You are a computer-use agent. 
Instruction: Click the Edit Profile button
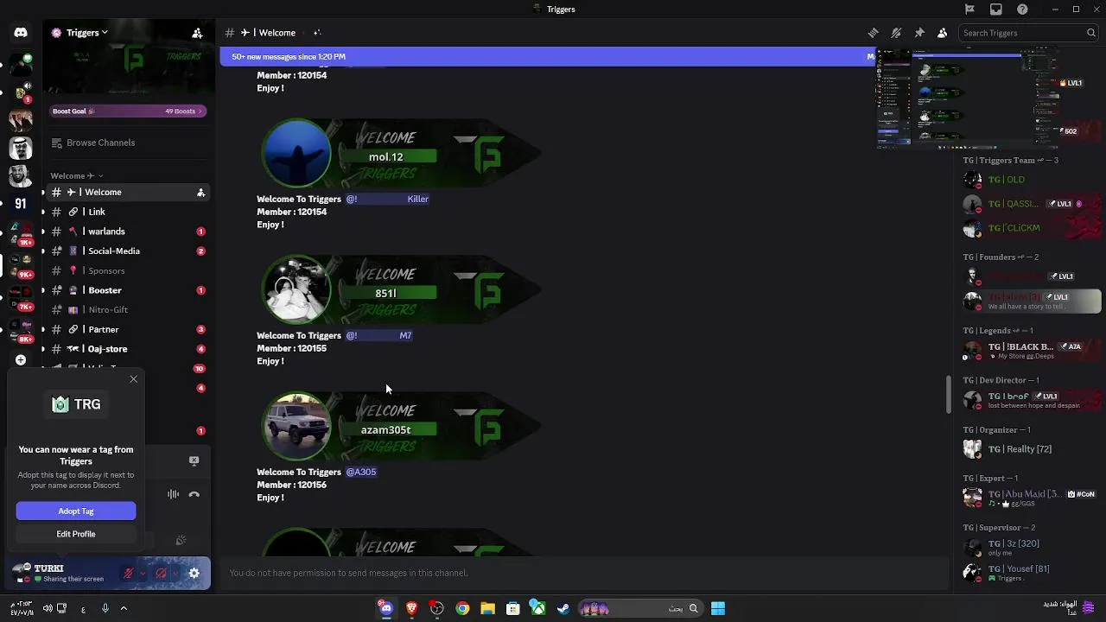(x=76, y=534)
